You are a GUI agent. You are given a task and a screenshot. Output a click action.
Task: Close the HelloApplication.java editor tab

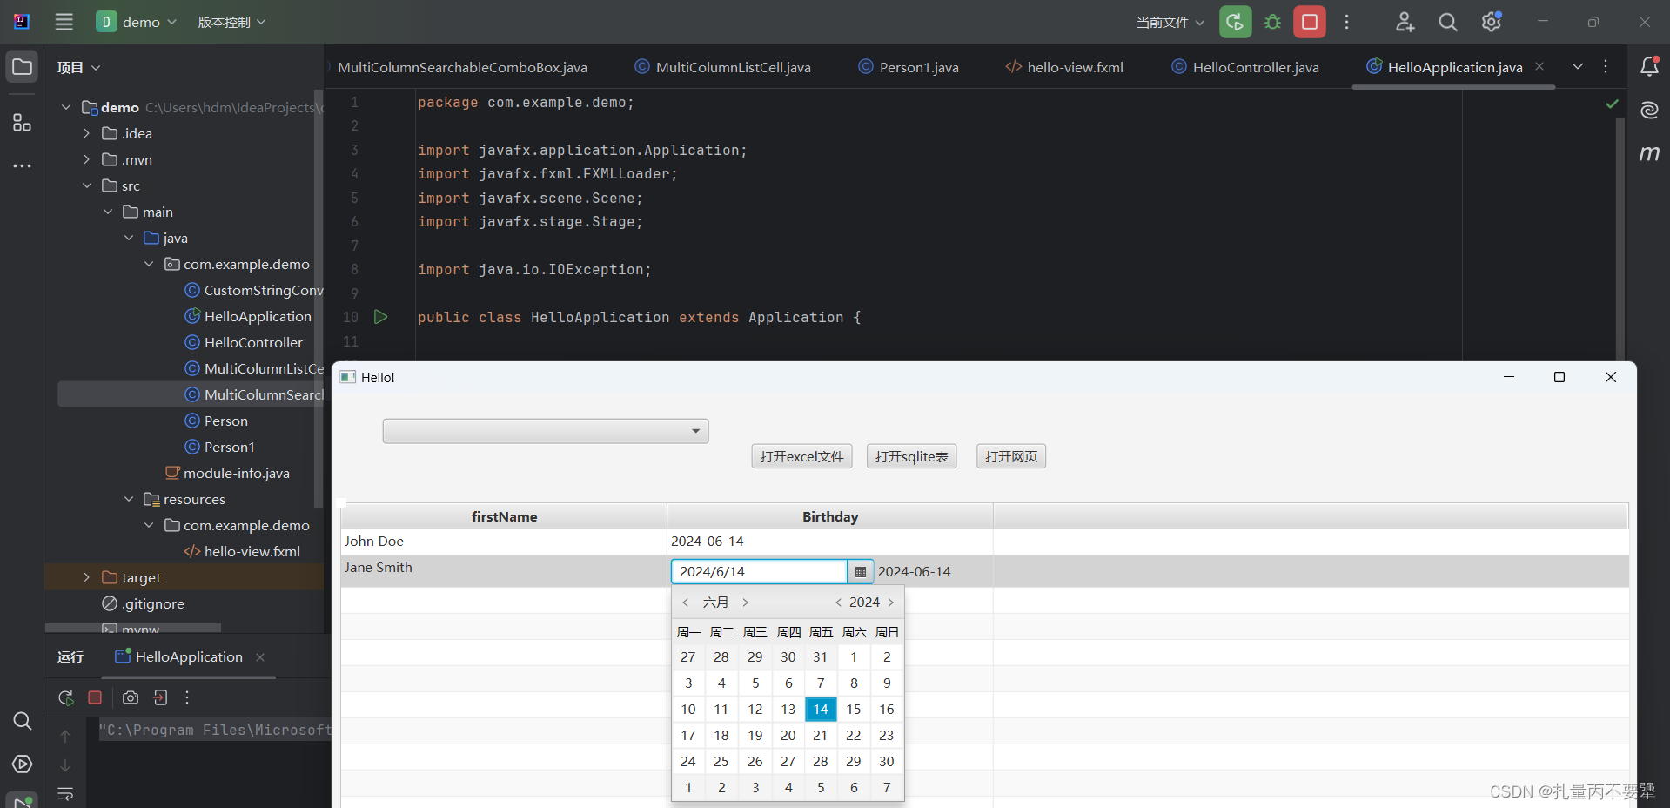pos(1539,66)
